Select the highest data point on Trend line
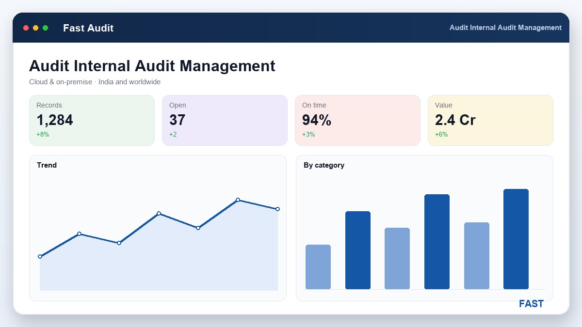This screenshot has width=582, height=327. pyautogui.click(x=238, y=200)
